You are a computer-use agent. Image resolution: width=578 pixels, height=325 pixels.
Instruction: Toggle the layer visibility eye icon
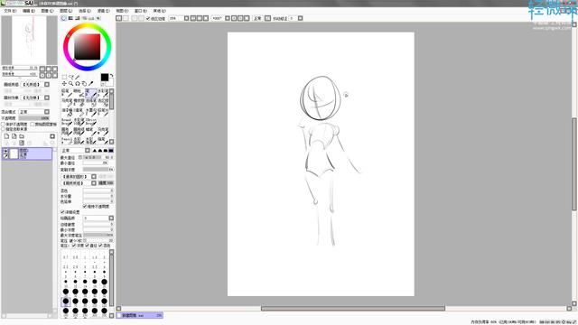point(5,151)
